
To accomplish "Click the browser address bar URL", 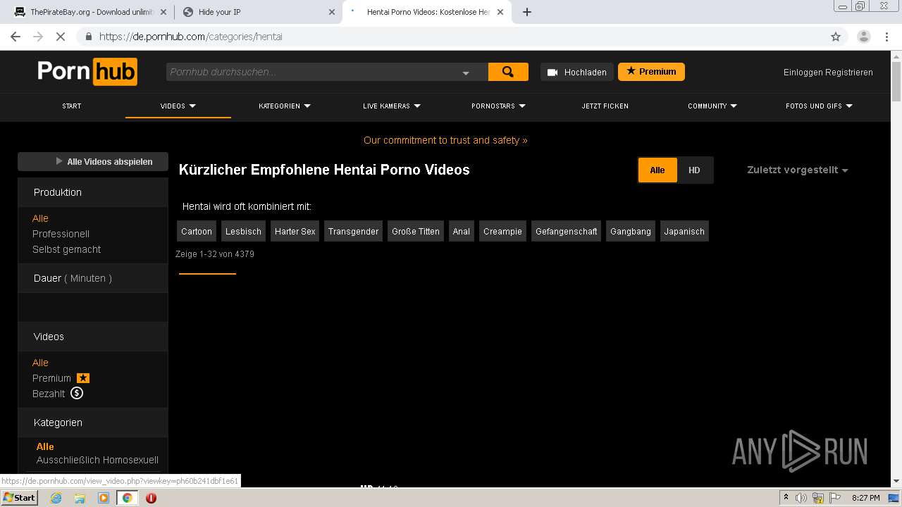I will click(191, 37).
